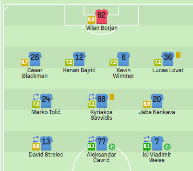Click Kevin Wimmer's number 6 shirt
The image size is (193, 171).
pos(124,59)
